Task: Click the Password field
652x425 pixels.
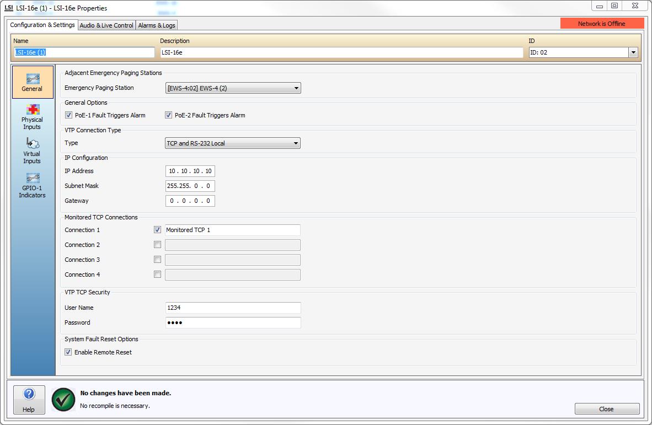Action: 233,323
